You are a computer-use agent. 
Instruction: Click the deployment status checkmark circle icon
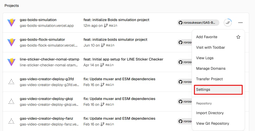tap(228, 23)
